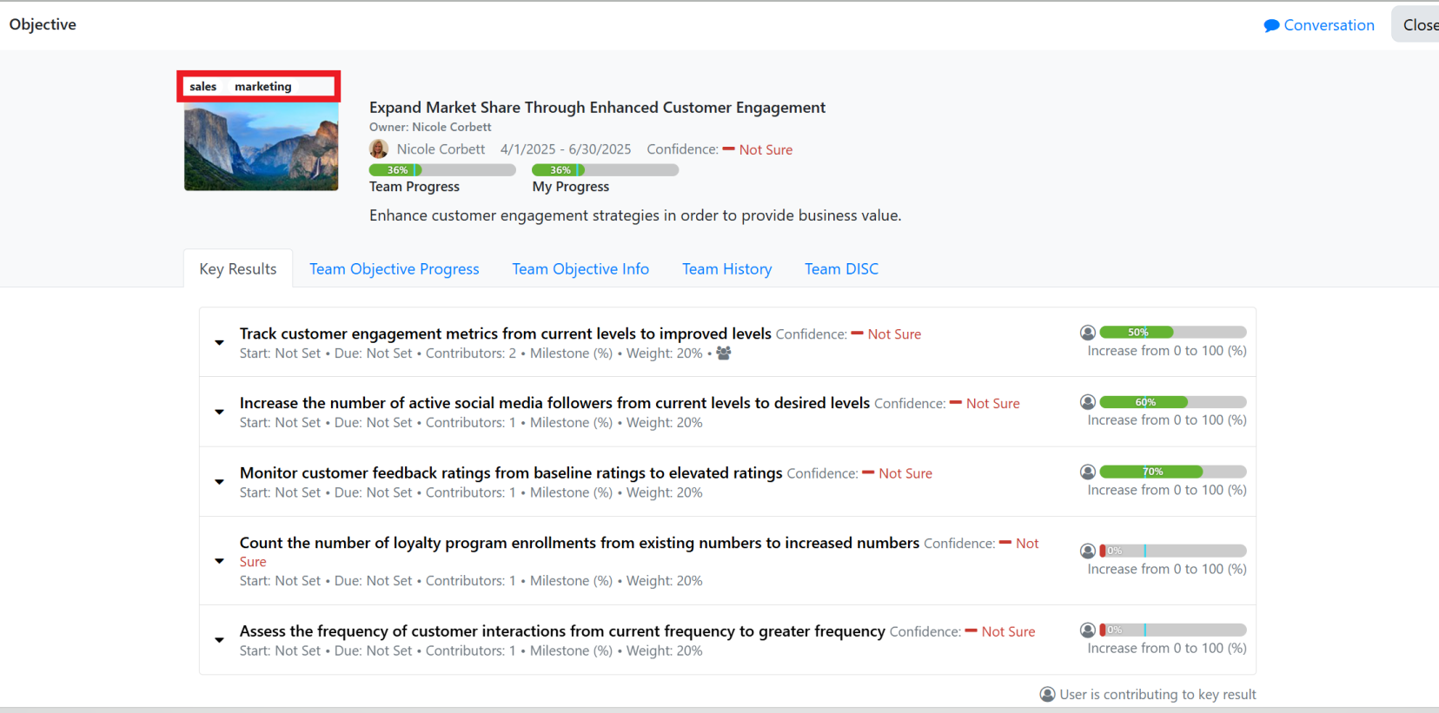
Task: Open the Conversation chat bubble icon
Action: [x=1271, y=25]
